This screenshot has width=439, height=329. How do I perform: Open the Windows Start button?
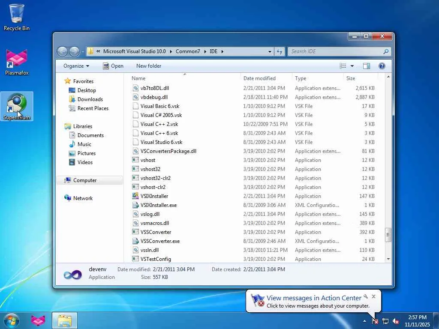(x=12, y=320)
